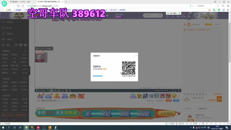Go to browser home page icon
This screenshot has height=130, width=231.
[23, 6]
